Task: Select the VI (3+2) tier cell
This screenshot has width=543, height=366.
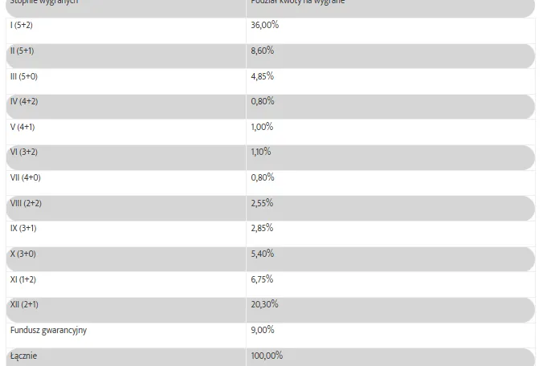Action: click(x=23, y=152)
